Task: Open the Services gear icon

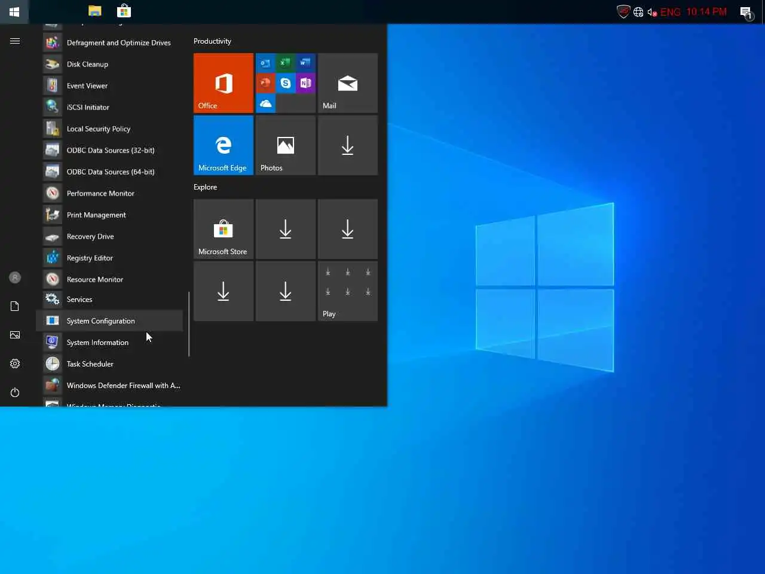Action: [x=53, y=299]
